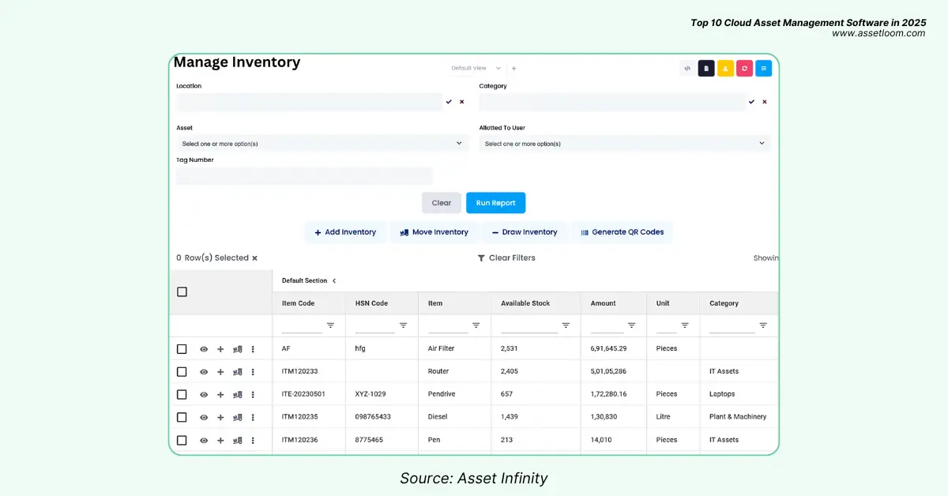Viewport: 948px width, 496px height.
Task: Tick the select-all checkbox in the table header
Action: [x=182, y=291]
